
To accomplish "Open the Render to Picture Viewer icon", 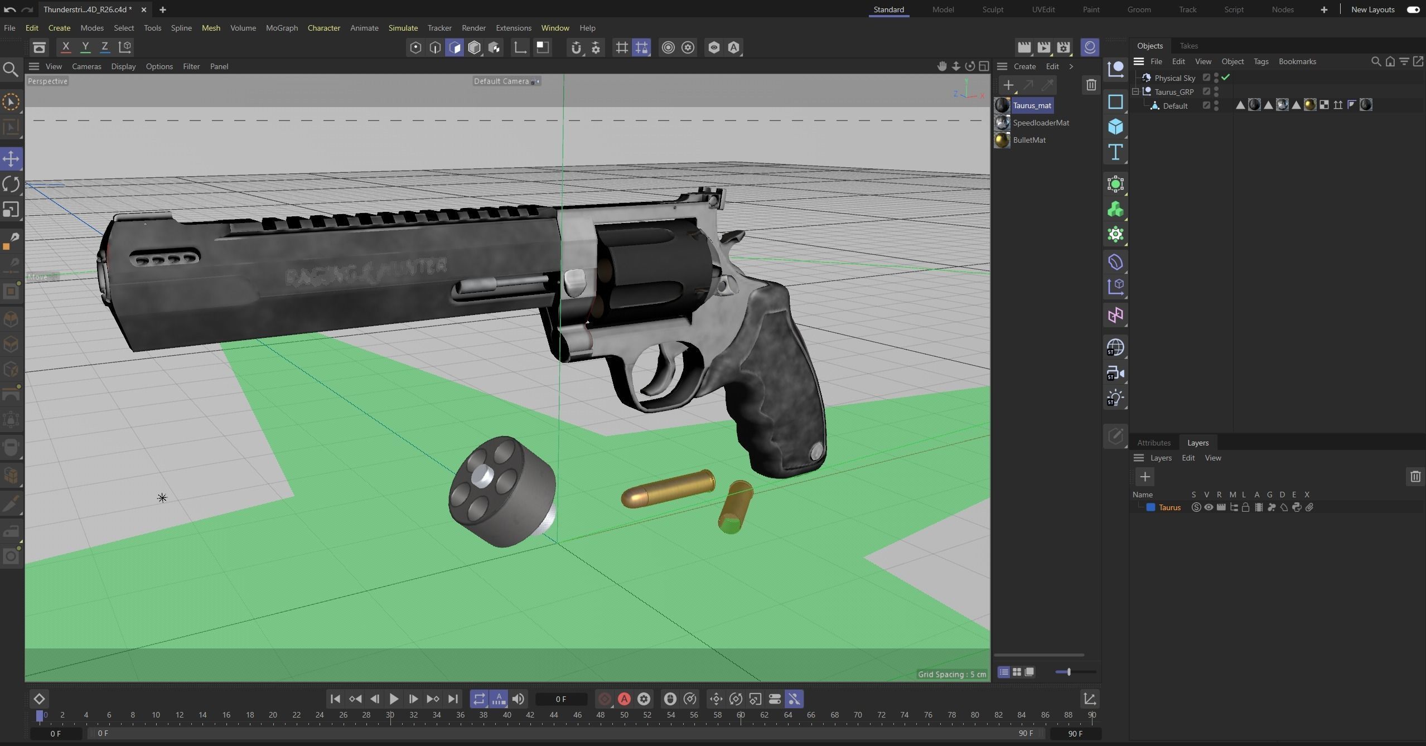I will pos(1044,47).
